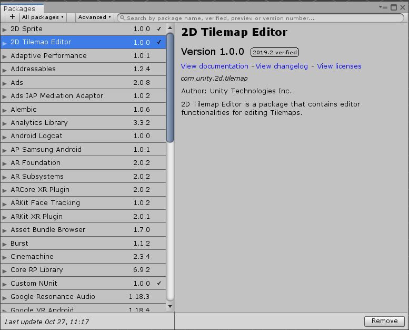This screenshot has width=409, height=330.
Task: Select the ARKit XR Plugin package
Action: pyautogui.click(x=83, y=217)
